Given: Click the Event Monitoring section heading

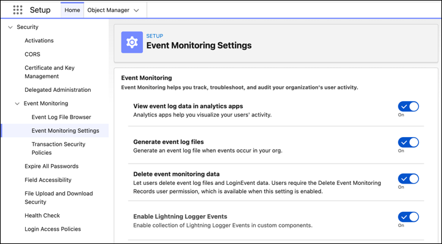Looking at the screenshot, I should (146, 78).
